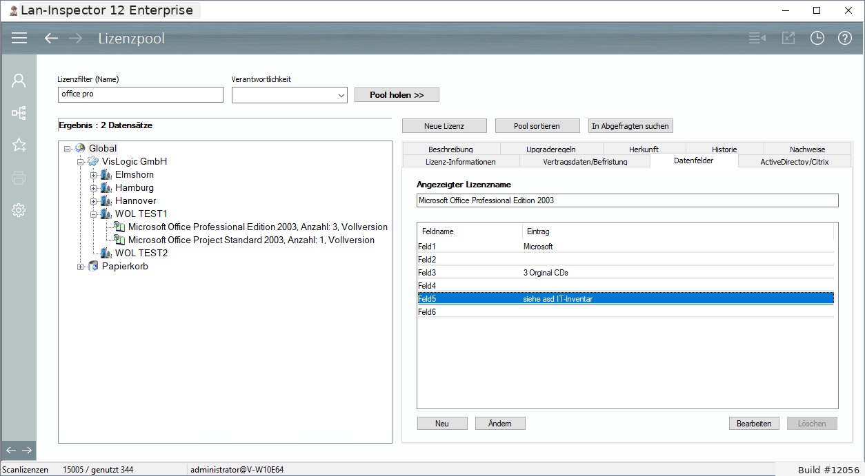Click the Pool holen >> button

tap(397, 95)
